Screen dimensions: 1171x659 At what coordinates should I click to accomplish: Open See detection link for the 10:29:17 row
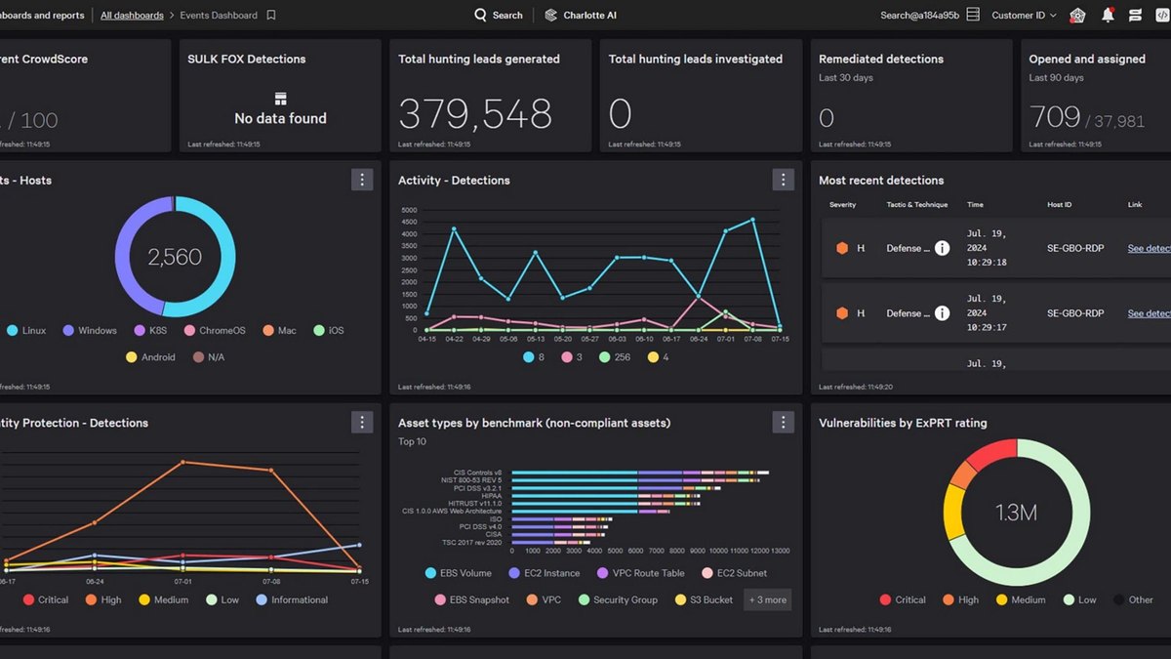pos(1150,313)
